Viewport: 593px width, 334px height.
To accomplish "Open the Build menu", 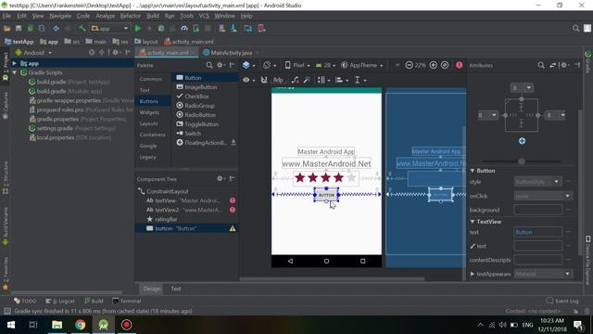I will (153, 16).
